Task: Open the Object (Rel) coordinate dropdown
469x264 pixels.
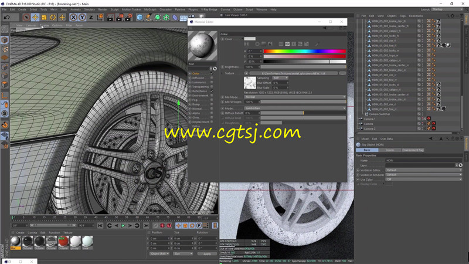Action: click(159, 253)
